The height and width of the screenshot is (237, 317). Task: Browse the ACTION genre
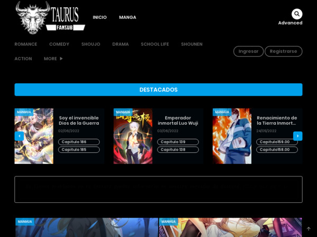tap(23, 58)
